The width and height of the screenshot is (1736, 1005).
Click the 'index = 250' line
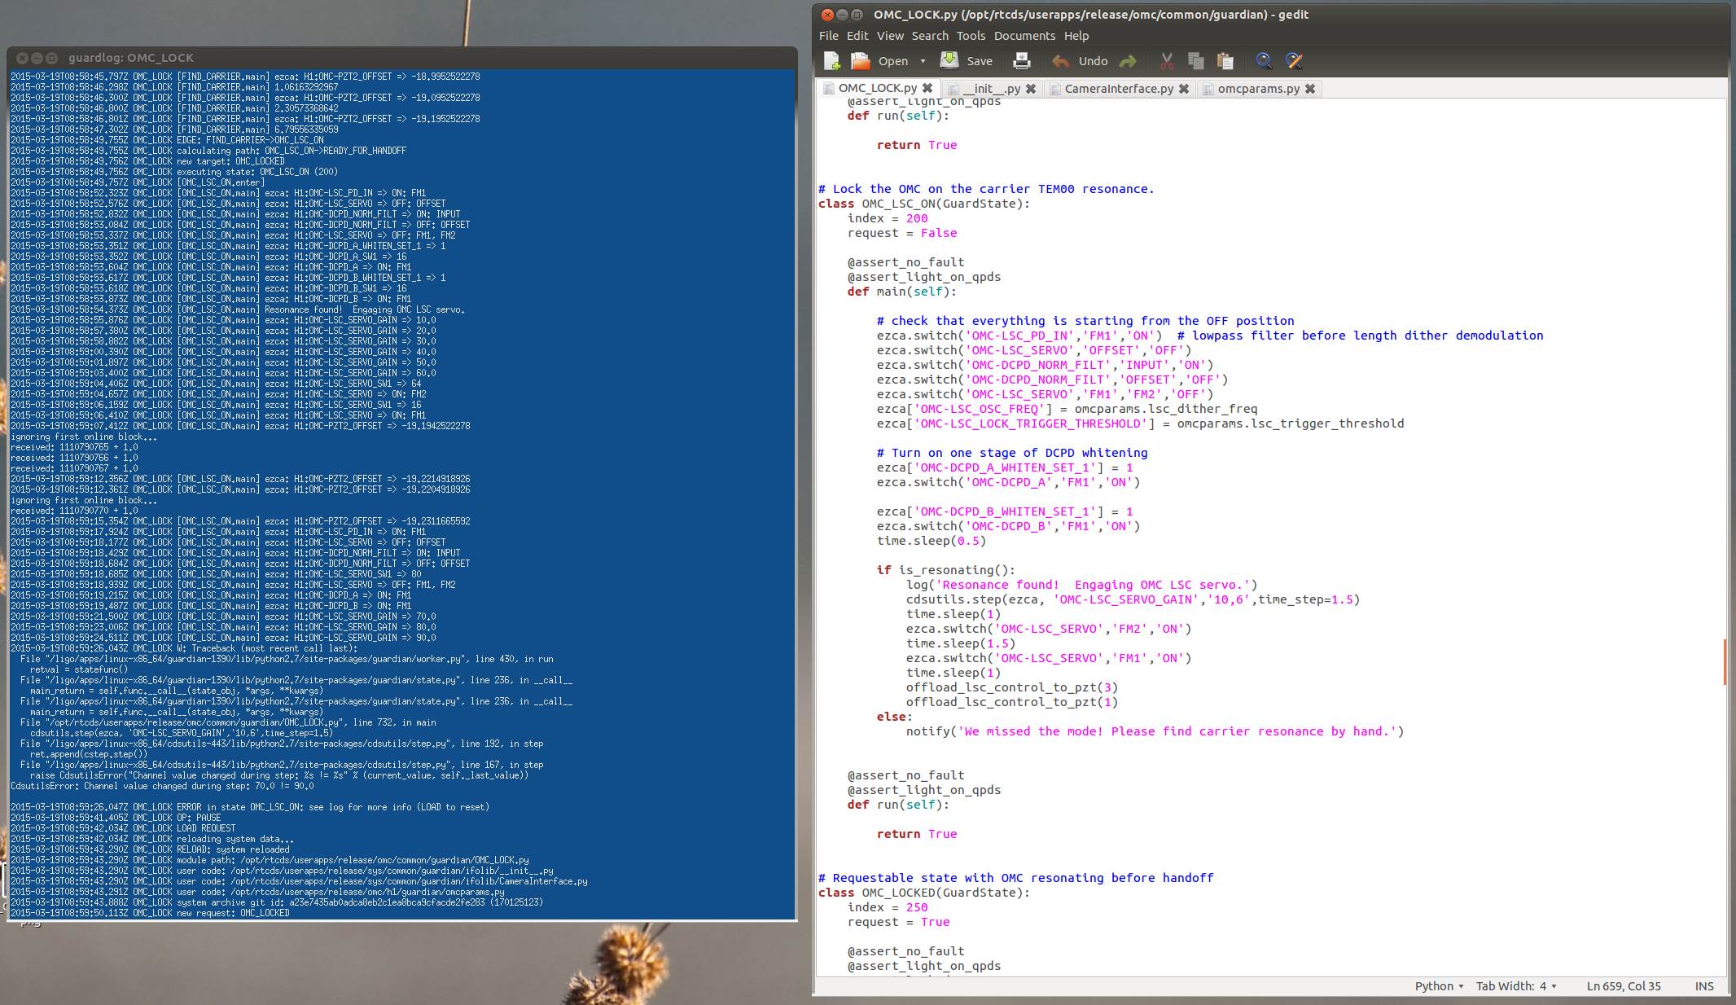[x=887, y=907]
